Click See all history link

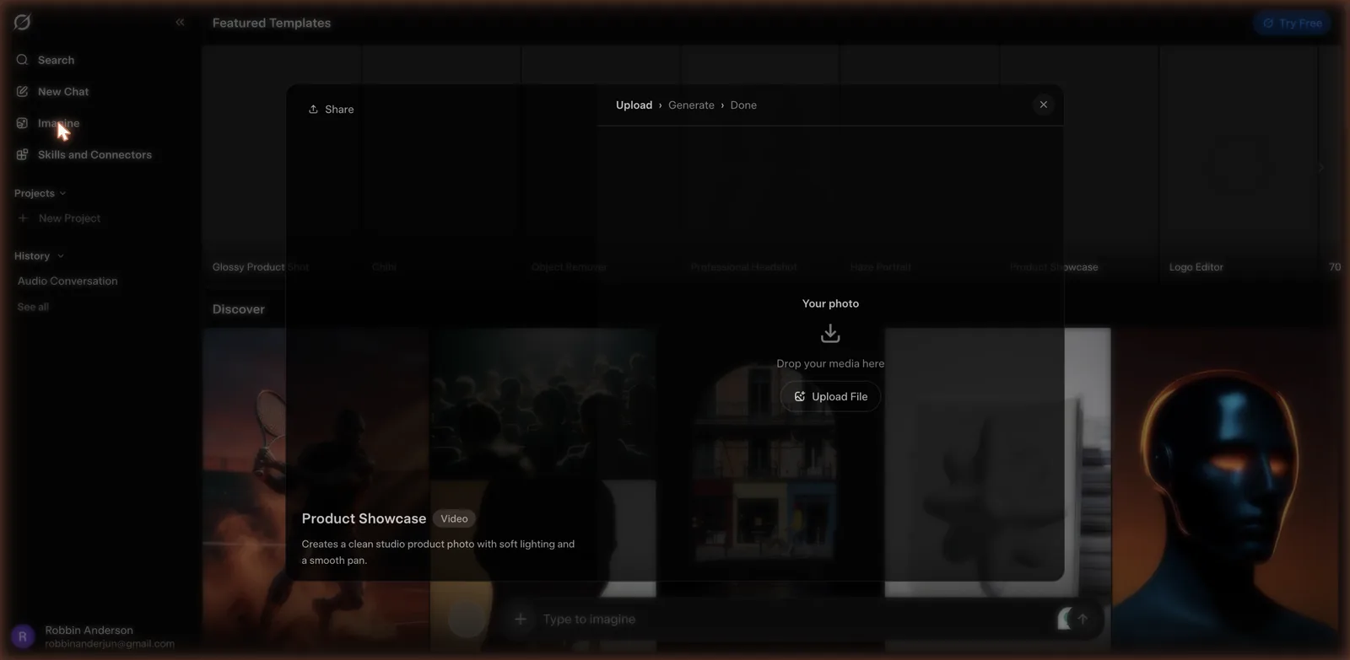(x=33, y=307)
